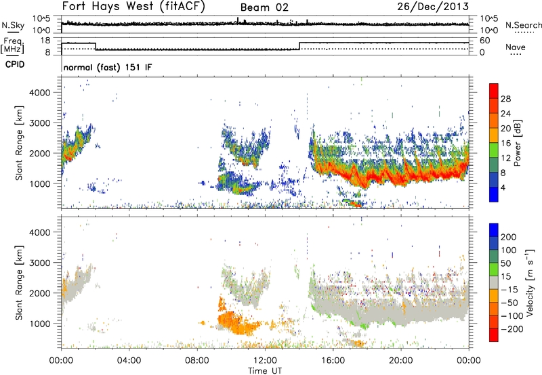Click the 'CPID' label
The width and height of the screenshot is (542, 375).
(x=15, y=64)
